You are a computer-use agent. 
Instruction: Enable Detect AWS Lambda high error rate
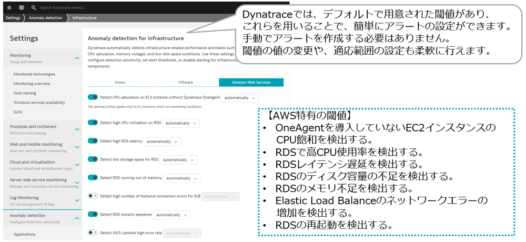tap(93, 233)
